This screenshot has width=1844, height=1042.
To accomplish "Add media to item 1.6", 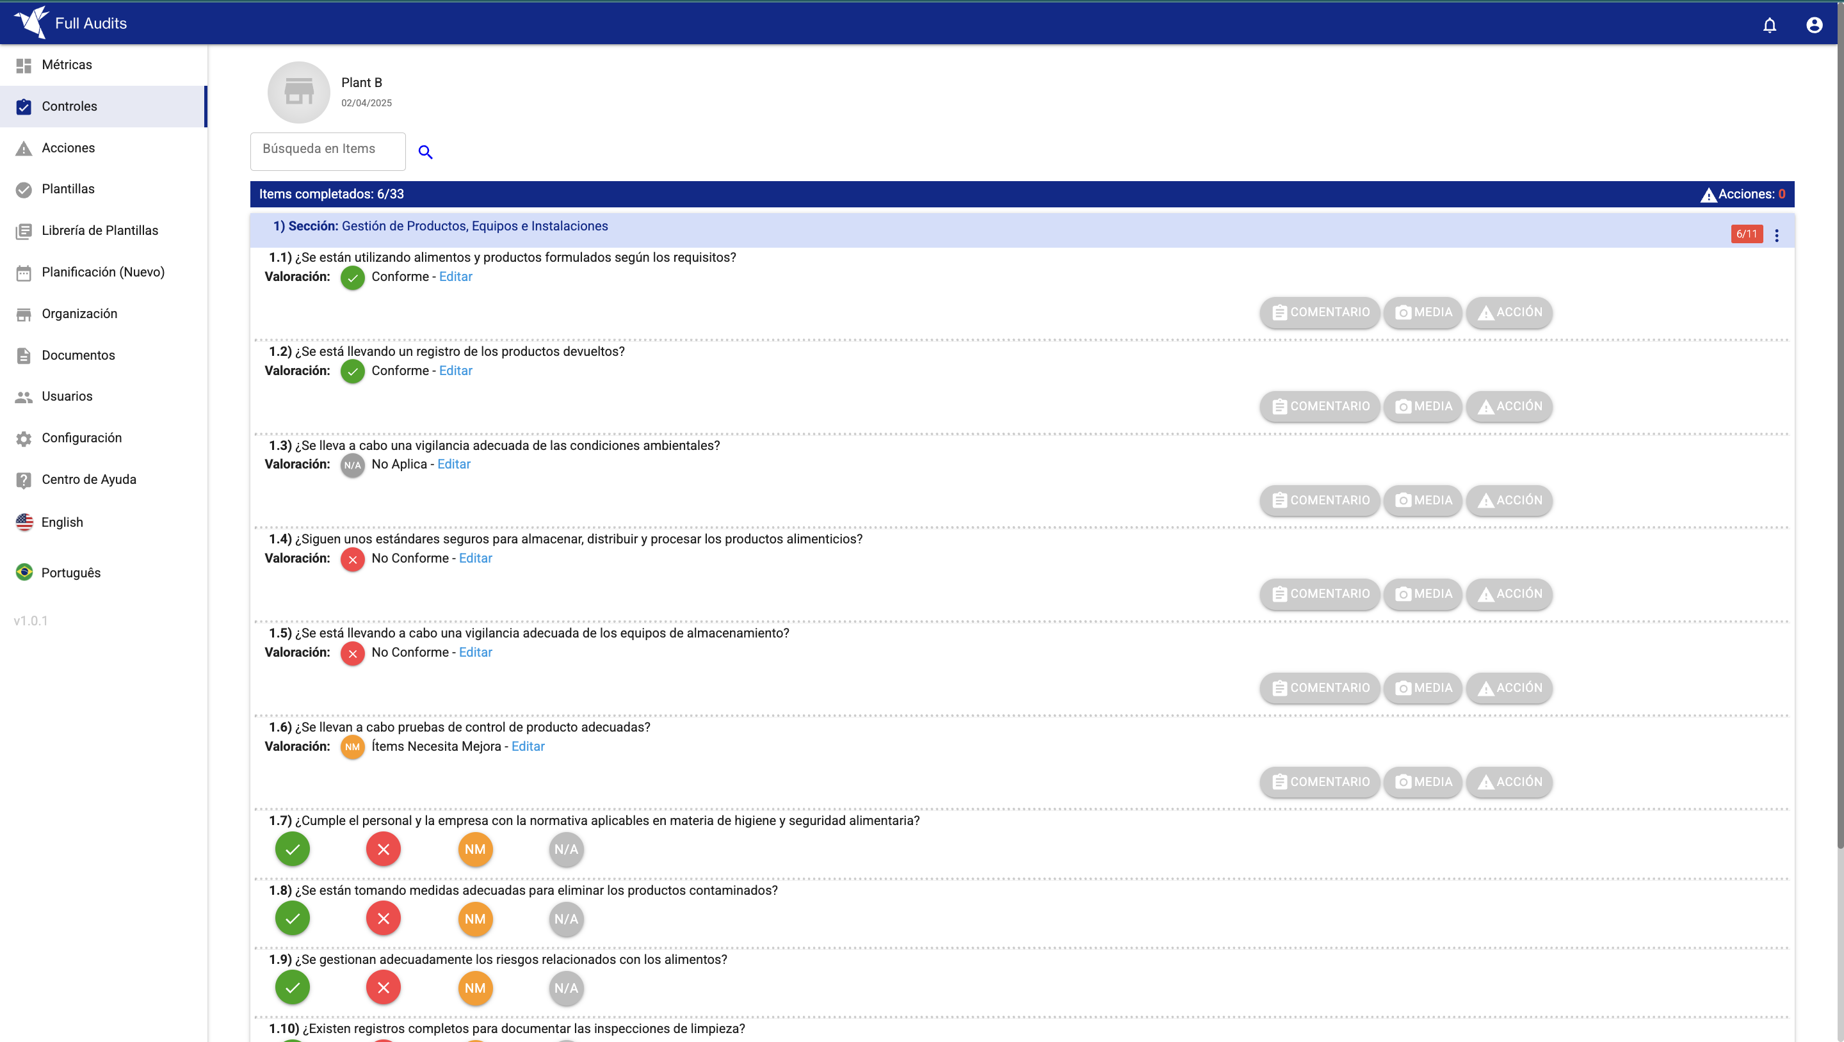I will pyautogui.click(x=1422, y=782).
